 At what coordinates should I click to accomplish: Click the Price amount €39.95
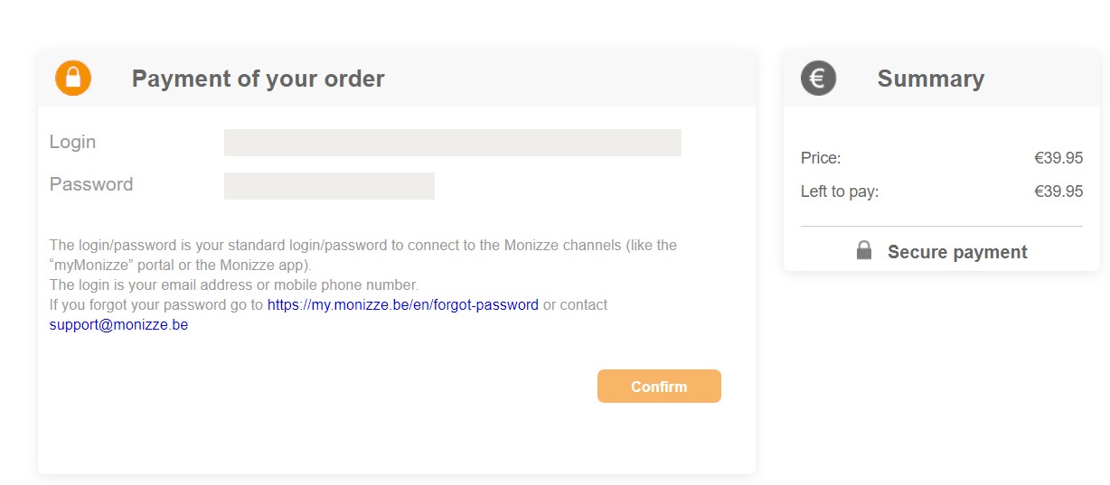1058,158
